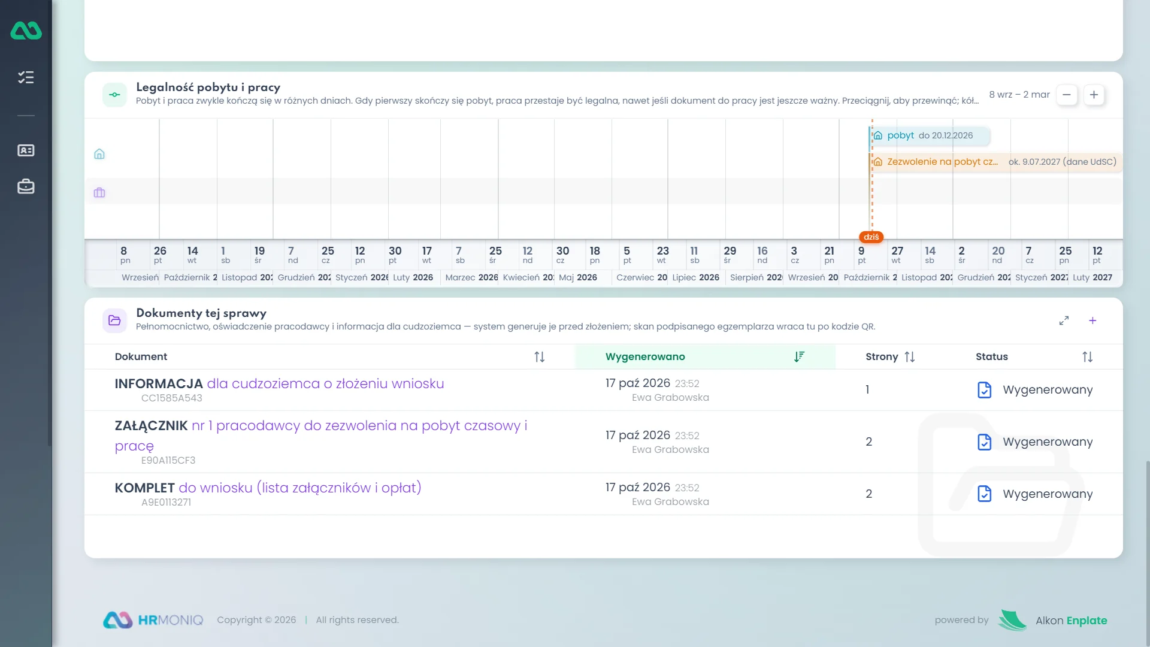Click the stay (house) row icon
1150x647 pixels.
click(x=99, y=154)
